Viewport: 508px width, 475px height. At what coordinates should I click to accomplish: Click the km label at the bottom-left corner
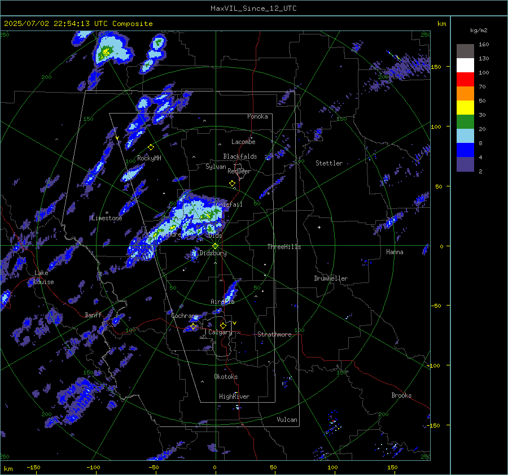[8, 469]
